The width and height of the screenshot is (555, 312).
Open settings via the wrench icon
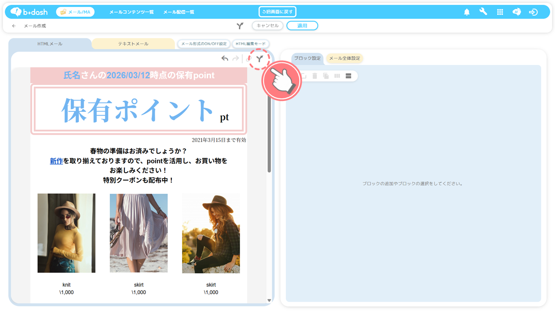pos(483,12)
